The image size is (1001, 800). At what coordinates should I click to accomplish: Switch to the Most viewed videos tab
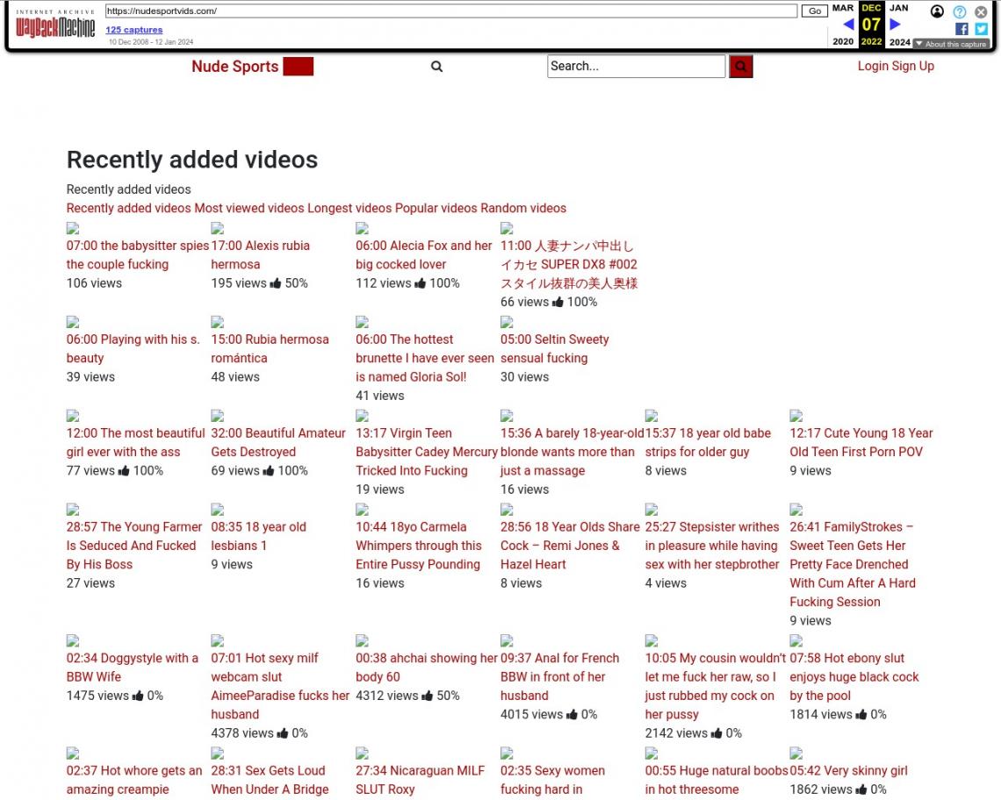248,208
